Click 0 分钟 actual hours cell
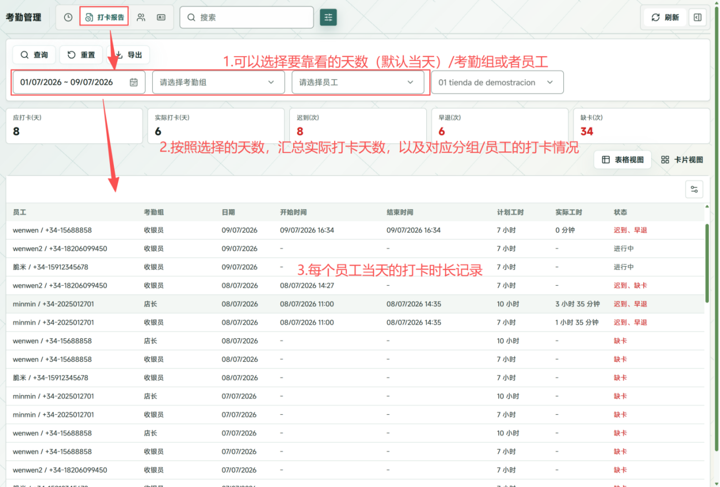 [x=565, y=230]
